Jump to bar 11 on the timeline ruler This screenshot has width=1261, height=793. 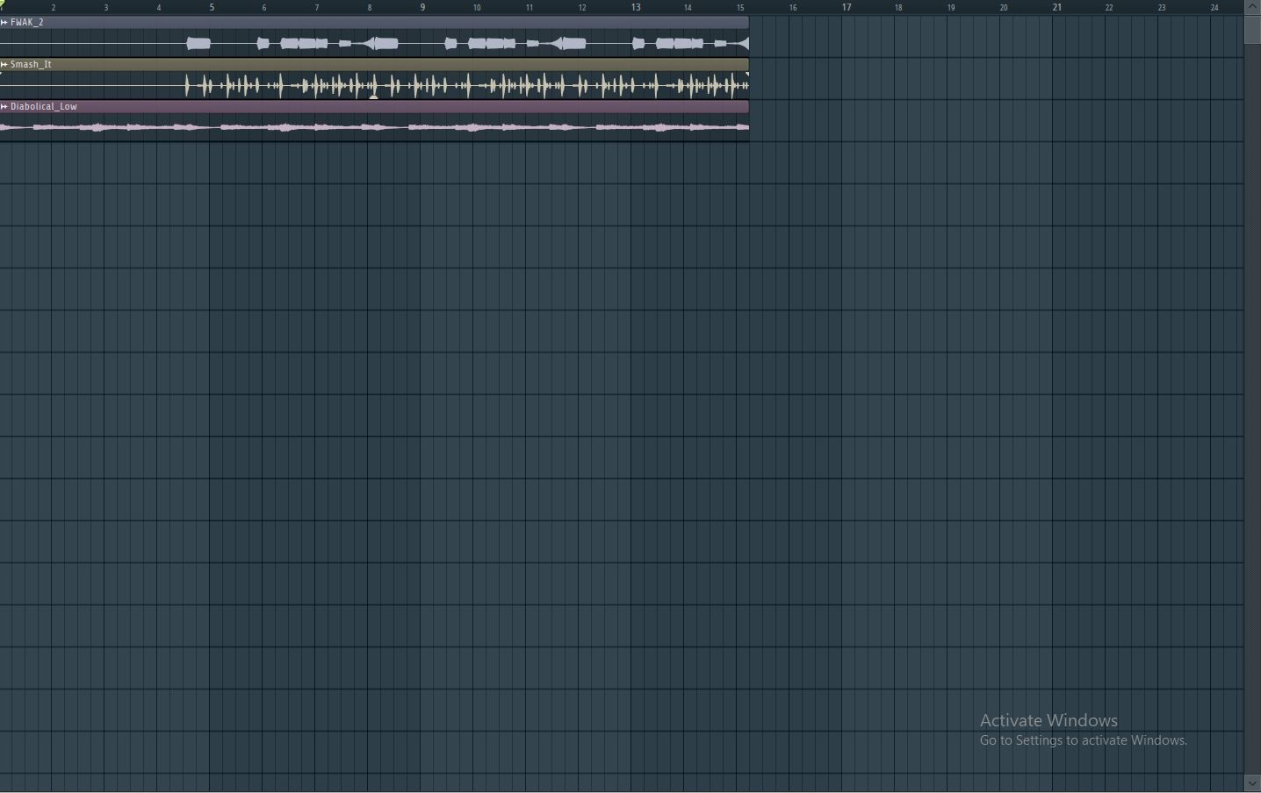click(530, 7)
